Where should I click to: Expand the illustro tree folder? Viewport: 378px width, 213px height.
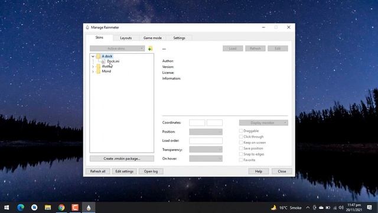click(x=93, y=66)
